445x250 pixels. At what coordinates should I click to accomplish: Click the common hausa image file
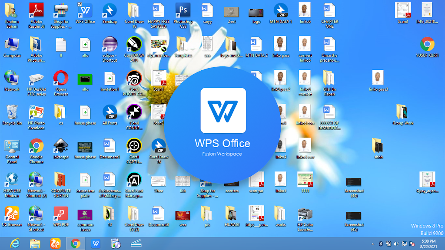(x=85, y=214)
